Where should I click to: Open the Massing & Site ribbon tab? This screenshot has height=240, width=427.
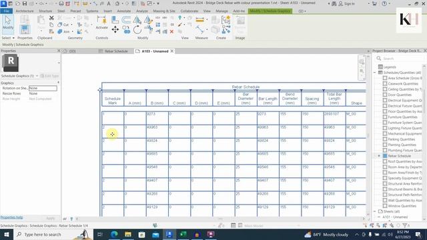(x=164, y=11)
